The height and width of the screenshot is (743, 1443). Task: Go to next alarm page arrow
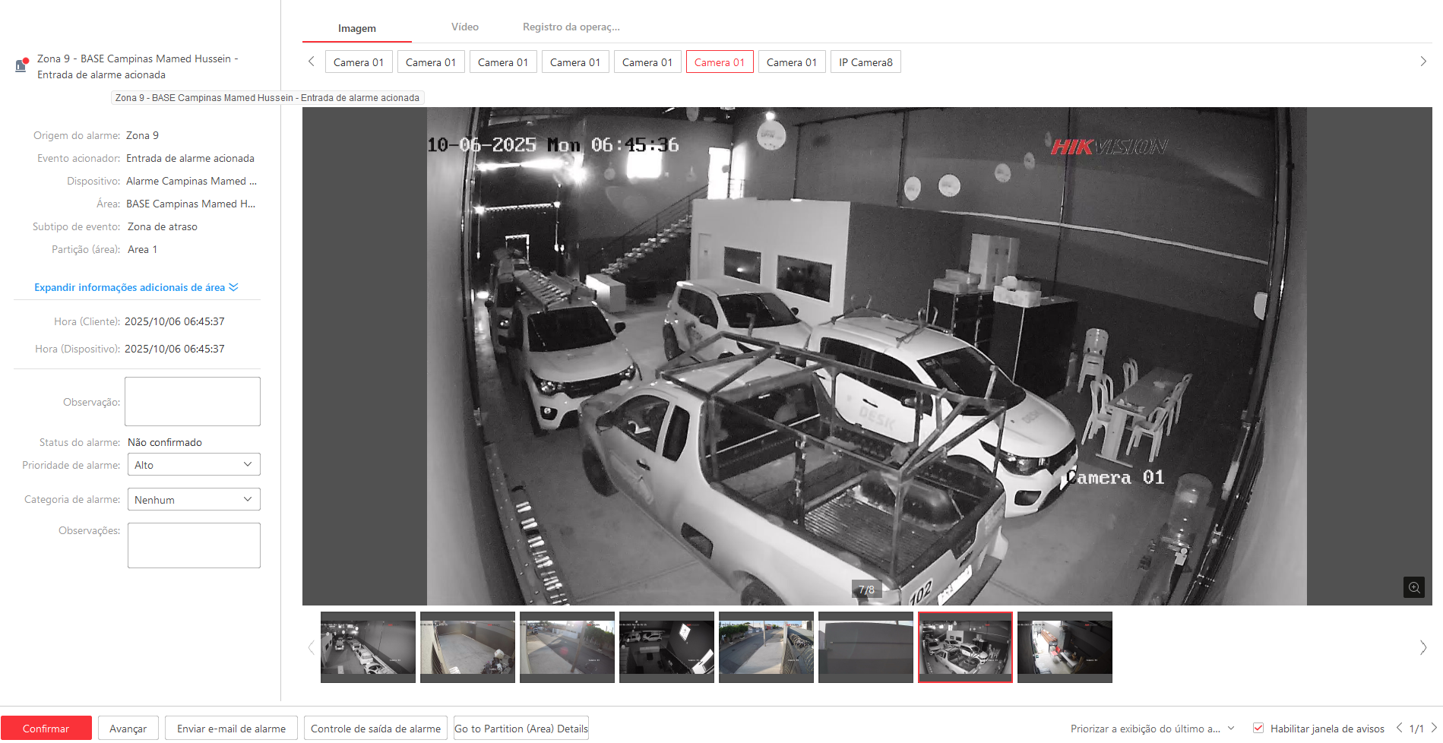pyautogui.click(x=1434, y=728)
